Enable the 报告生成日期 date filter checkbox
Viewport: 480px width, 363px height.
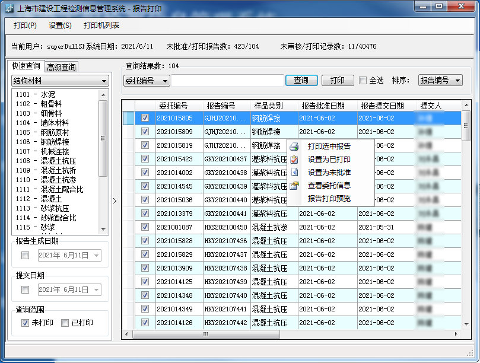click(x=25, y=255)
